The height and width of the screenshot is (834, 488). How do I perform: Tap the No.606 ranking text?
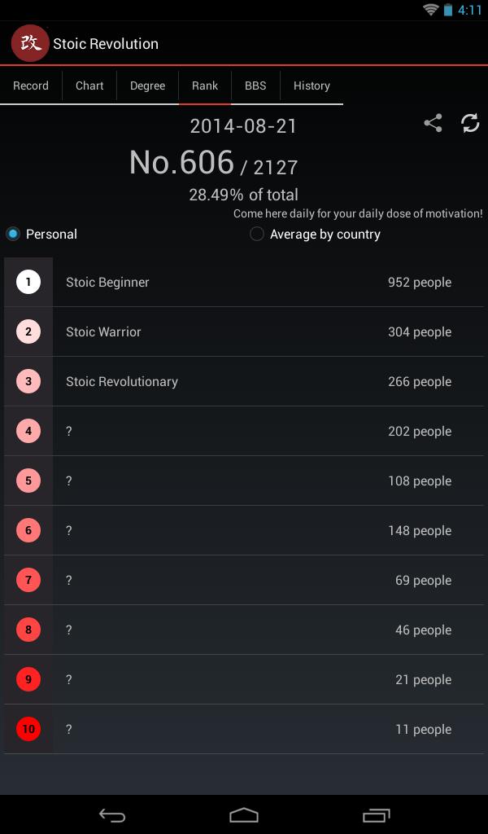point(182,163)
